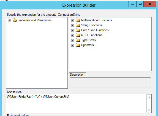This screenshot has width=158, height=116.
Task: Expand the String Functions tree node
Action: [x=72, y=25]
